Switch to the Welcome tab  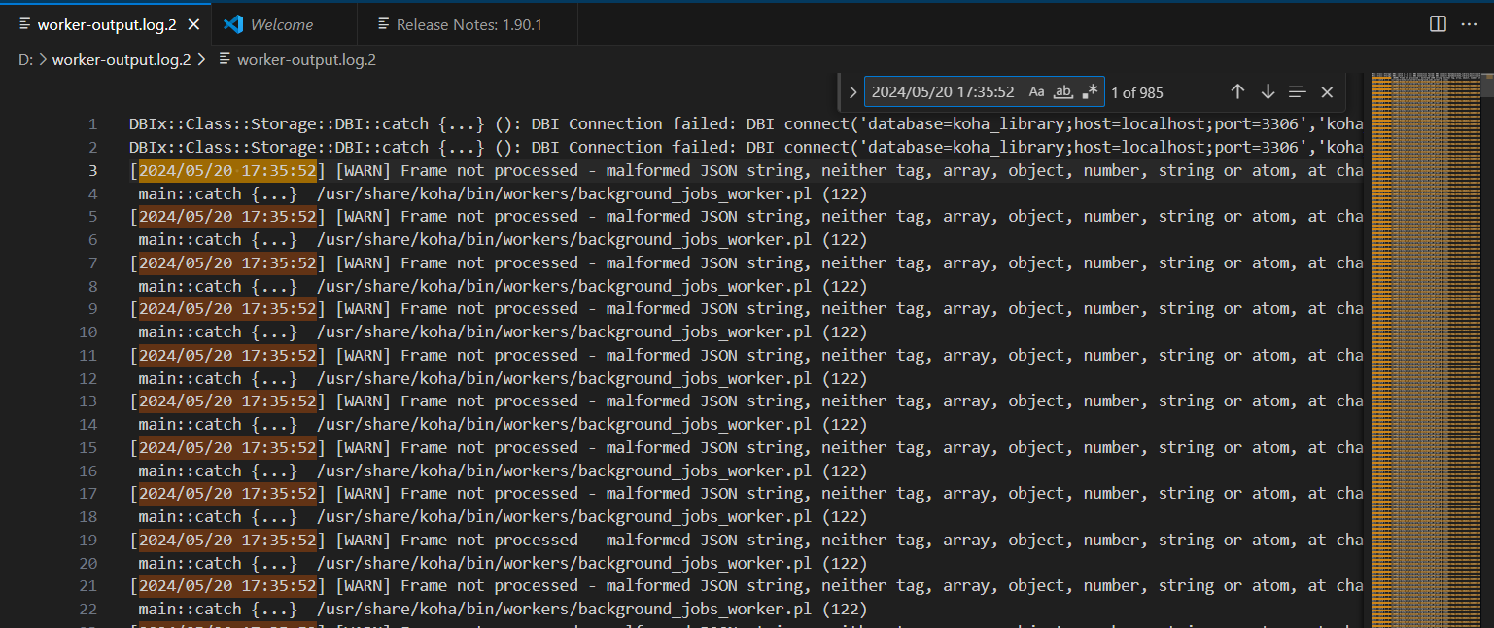(281, 24)
